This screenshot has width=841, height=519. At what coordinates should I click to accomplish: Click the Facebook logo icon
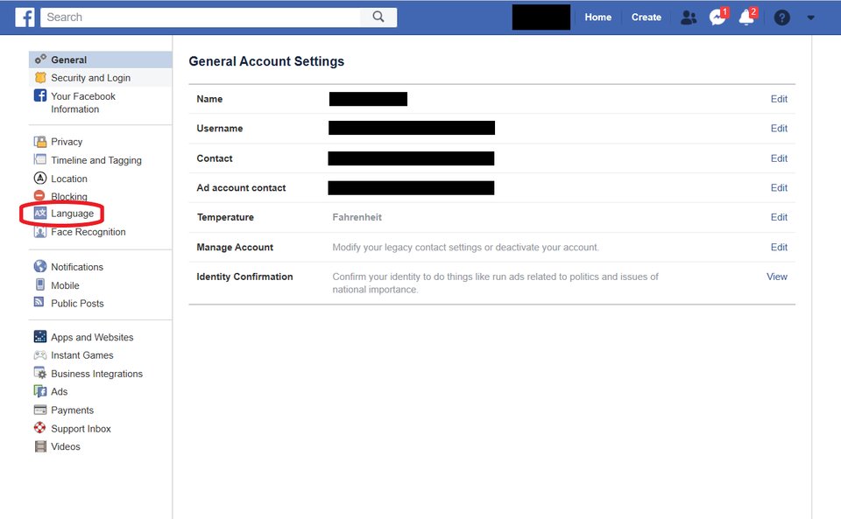point(25,18)
